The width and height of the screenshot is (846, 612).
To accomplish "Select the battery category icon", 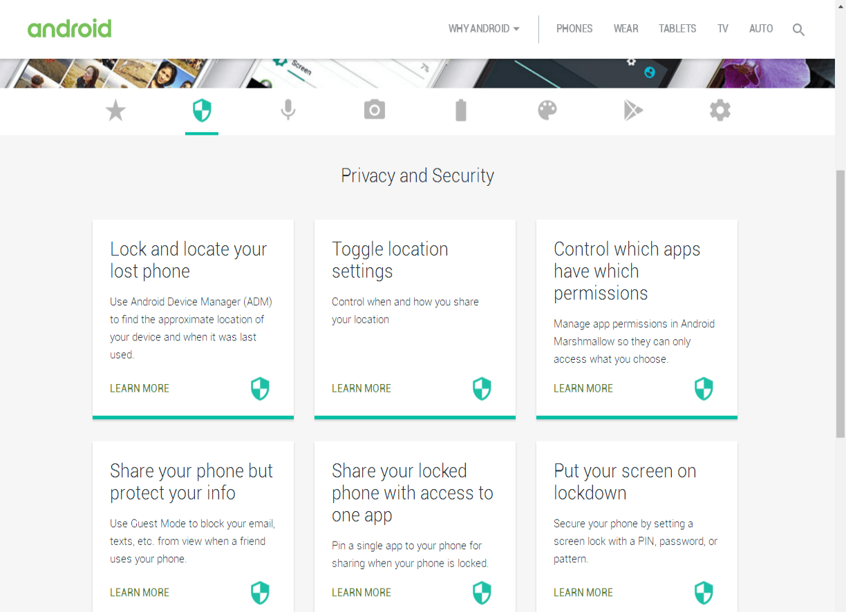I will (x=461, y=111).
